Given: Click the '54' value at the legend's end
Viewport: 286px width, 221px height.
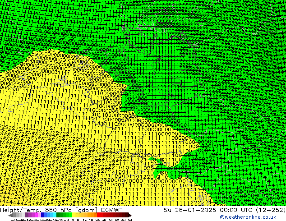Looking at the screenshot, I should pyautogui.click(x=130, y=220).
